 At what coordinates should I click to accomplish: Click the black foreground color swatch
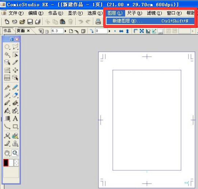tap(6, 163)
